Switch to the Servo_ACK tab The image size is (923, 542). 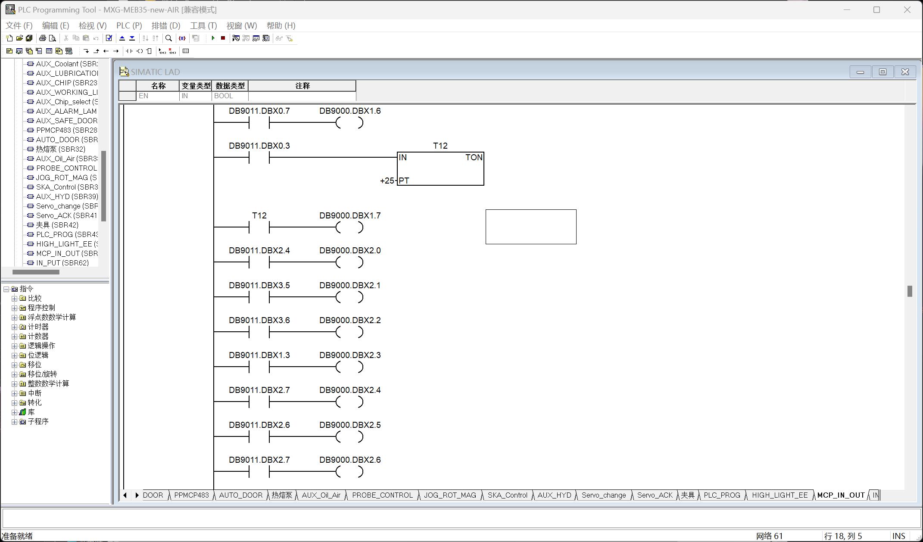[x=655, y=495]
